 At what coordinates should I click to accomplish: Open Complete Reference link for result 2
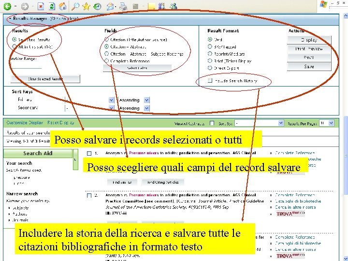pos(295,195)
